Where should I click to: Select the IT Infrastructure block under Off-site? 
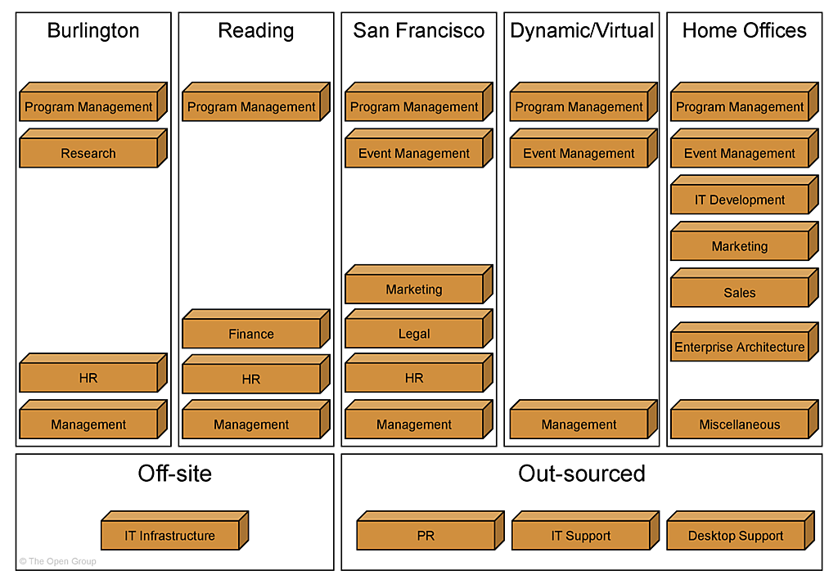click(170, 536)
